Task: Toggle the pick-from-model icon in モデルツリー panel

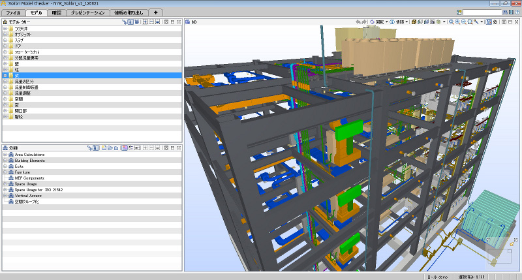Action: [125, 22]
